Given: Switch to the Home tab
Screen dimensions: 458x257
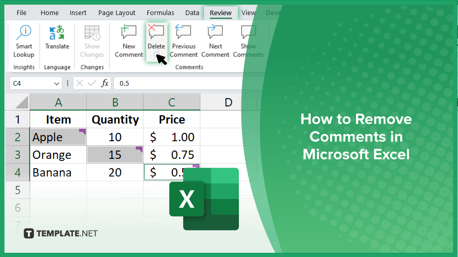Looking at the screenshot, I should pyautogui.click(x=49, y=13).
